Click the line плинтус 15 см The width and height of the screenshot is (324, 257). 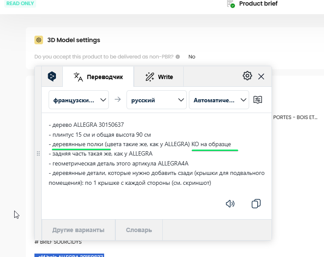pyautogui.click(x=100, y=135)
